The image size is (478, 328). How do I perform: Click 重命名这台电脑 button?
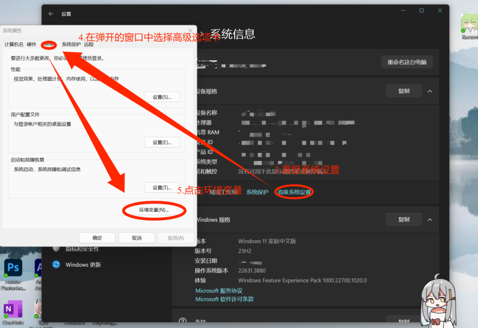coord(407,62)
